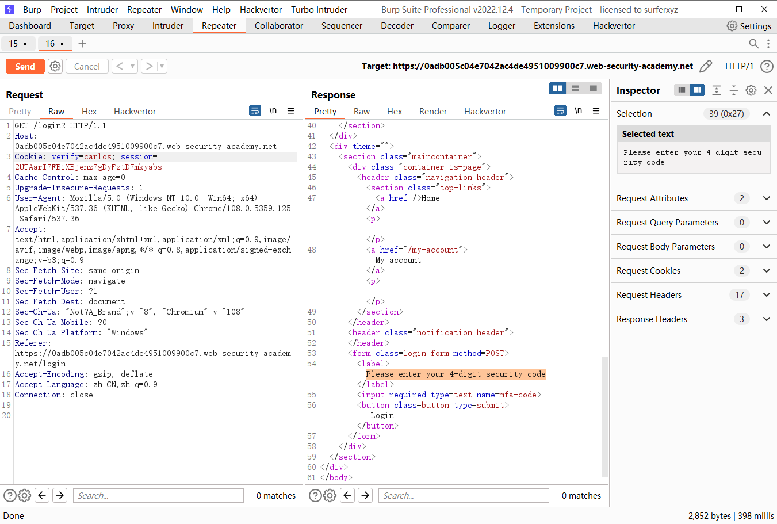Select combined tabbed layout view
Viewport: 777px width, 524px height.
point(593,89)
